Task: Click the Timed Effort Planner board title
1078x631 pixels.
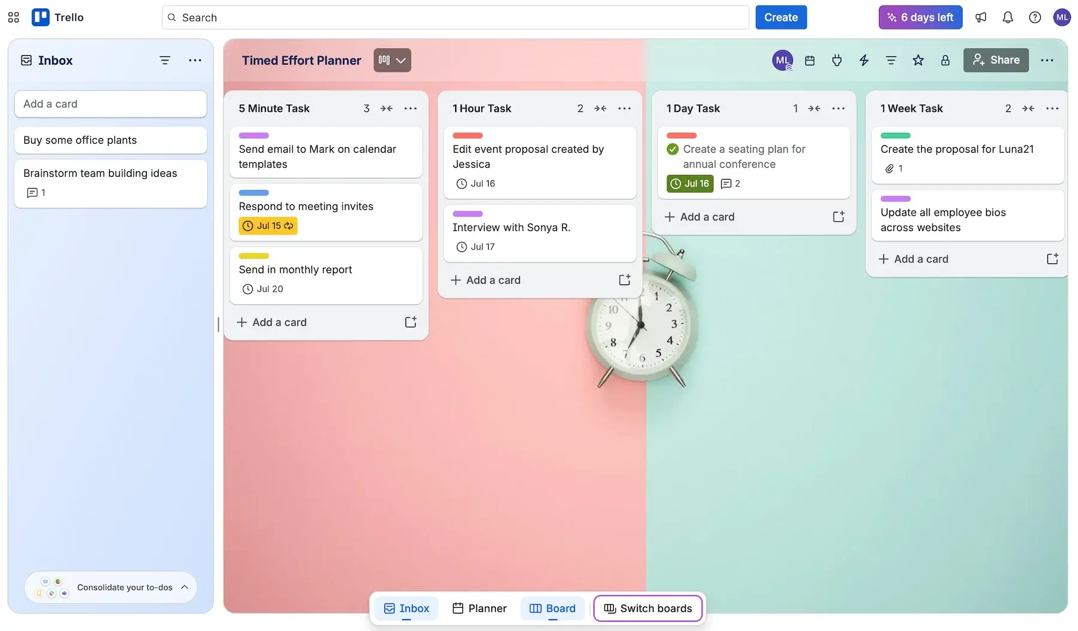Action: pyautogui.click(x=301, y=60)
